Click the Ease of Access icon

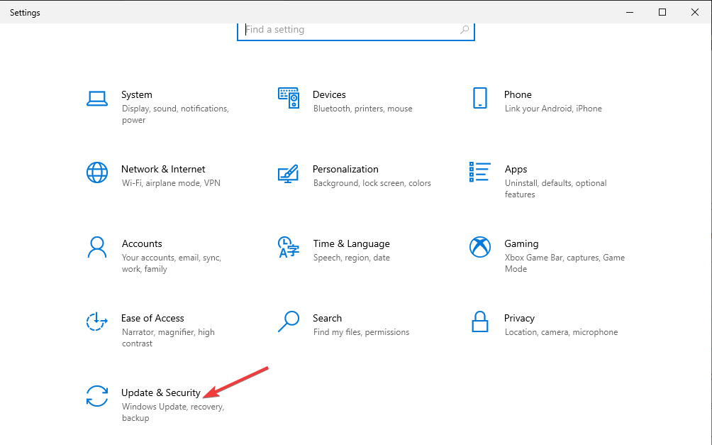pyautogui.click(x=96, y=322)
